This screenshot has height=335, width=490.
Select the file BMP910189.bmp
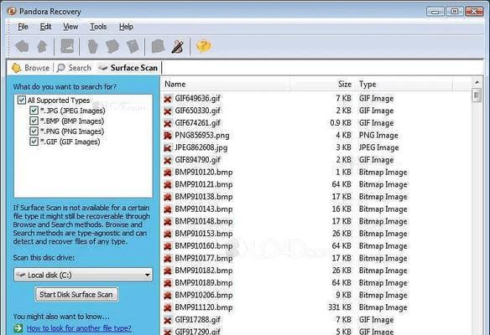[x=203, y=283]
